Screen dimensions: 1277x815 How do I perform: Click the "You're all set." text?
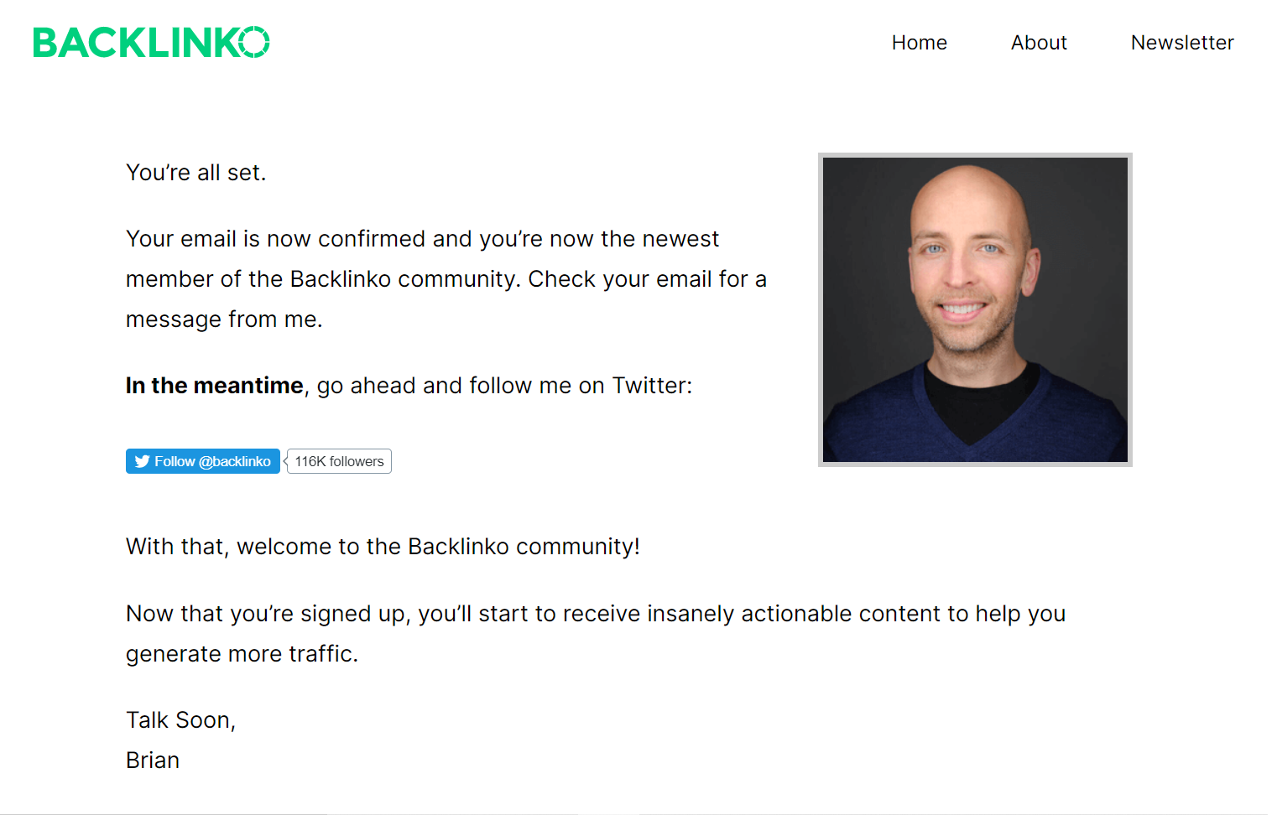[195, 173]
